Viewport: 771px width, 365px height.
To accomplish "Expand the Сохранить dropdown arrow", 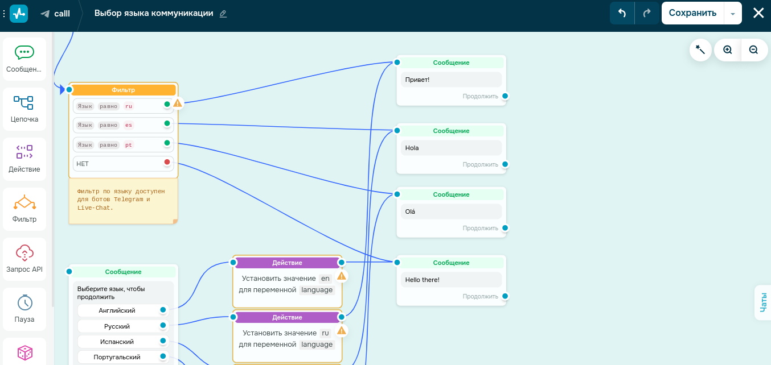I will pos(733,13).
